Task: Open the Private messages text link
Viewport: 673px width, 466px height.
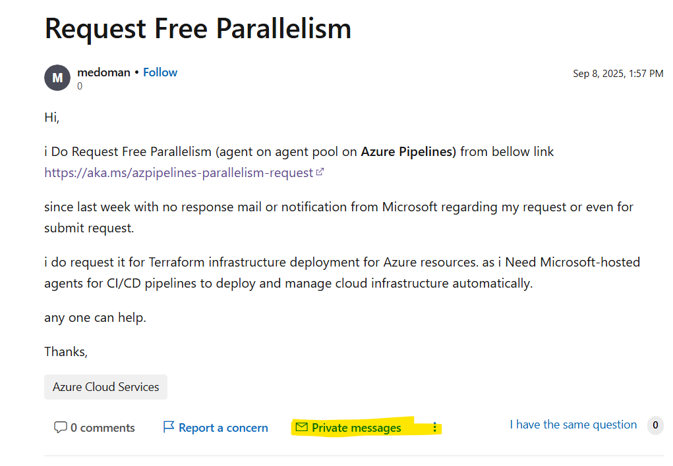Action: (x=356, y=428)
